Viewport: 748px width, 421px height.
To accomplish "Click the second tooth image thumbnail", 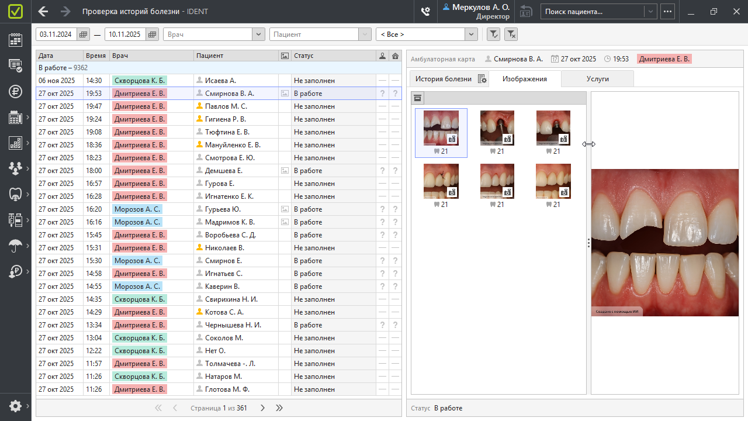I will pyautogui.click(x=497, y=128).
